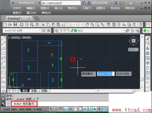Toggle Polar tracking in status bar
This screenshot has height=113, width=152.
coord(70,109)
